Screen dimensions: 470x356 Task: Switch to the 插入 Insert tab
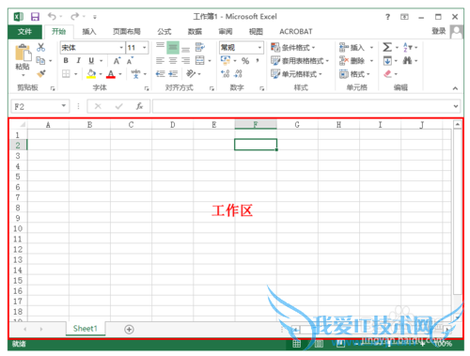click(89, 31)
